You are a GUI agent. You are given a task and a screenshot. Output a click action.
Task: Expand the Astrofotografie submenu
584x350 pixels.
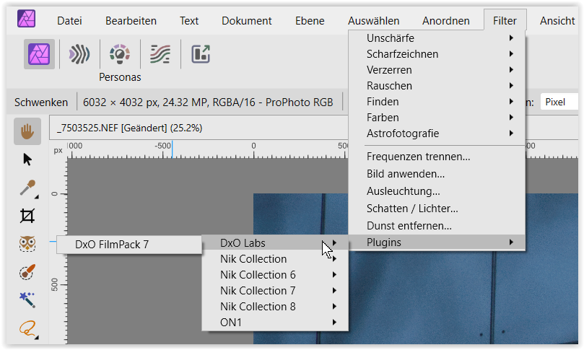(437, 134)
